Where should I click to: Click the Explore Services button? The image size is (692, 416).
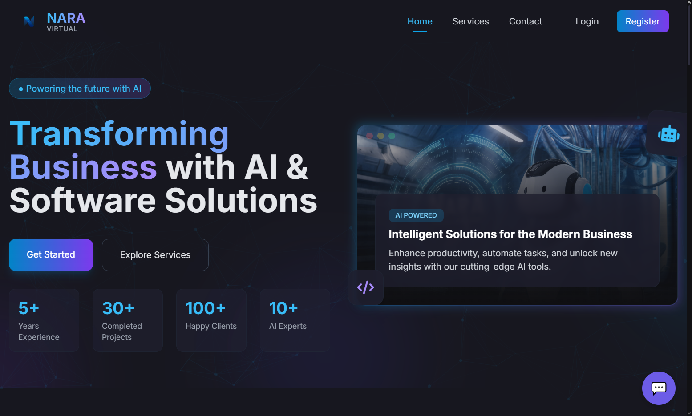[x=155, y=254]
